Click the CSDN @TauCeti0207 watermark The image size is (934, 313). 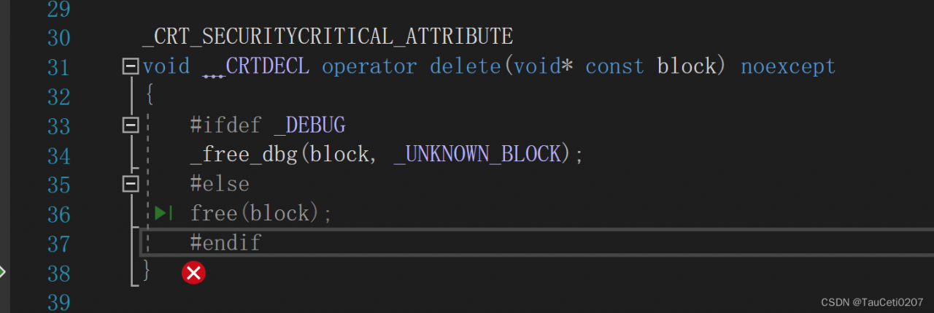point(871,302)
